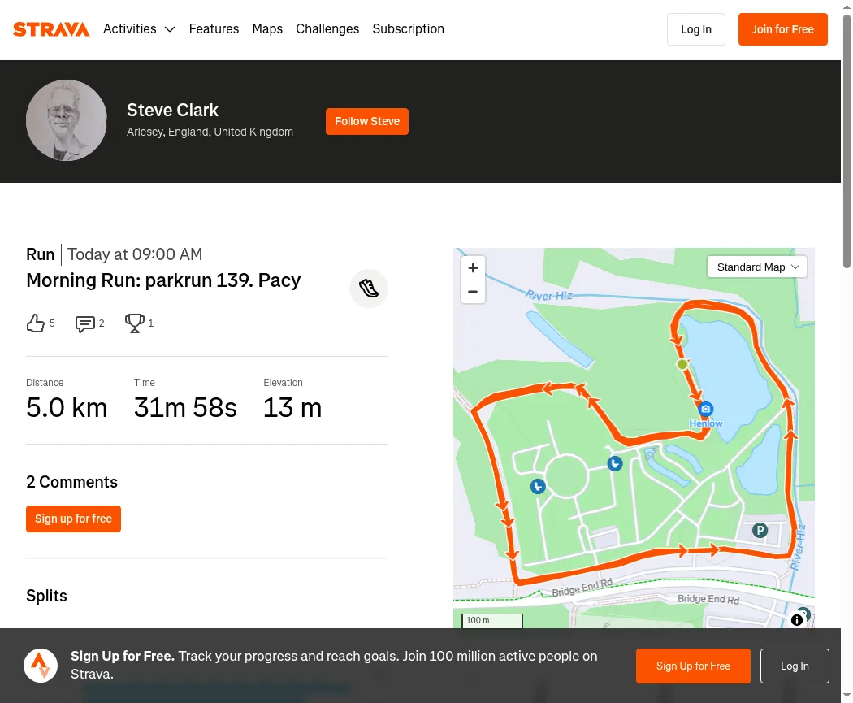Open the map info attribution icon
The width and height of the screenshot is (853, 703).
[797, 620]
